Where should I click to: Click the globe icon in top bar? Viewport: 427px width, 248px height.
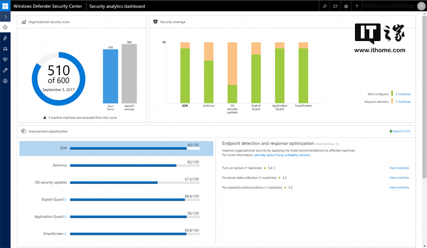[x=346, y=6]
